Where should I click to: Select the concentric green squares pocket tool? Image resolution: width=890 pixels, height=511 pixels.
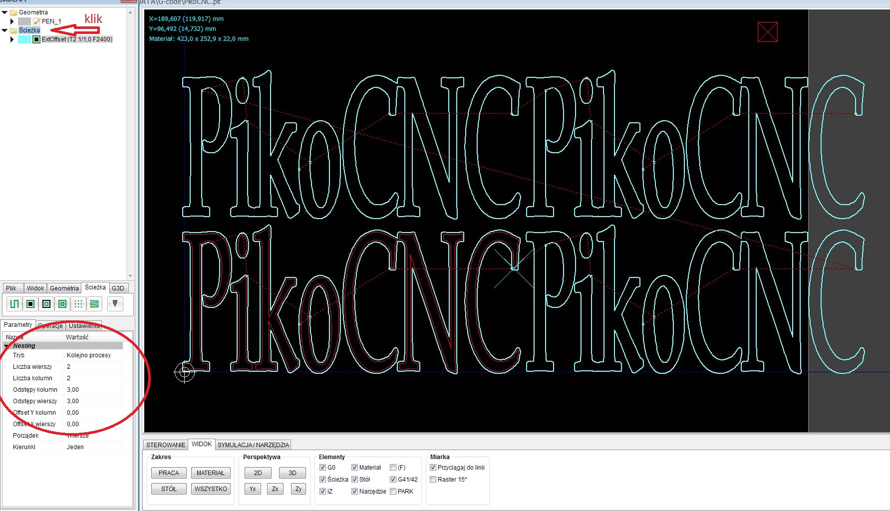coord(62,304)
